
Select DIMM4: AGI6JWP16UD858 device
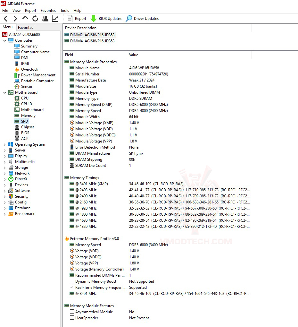click(x=92, y=41)
